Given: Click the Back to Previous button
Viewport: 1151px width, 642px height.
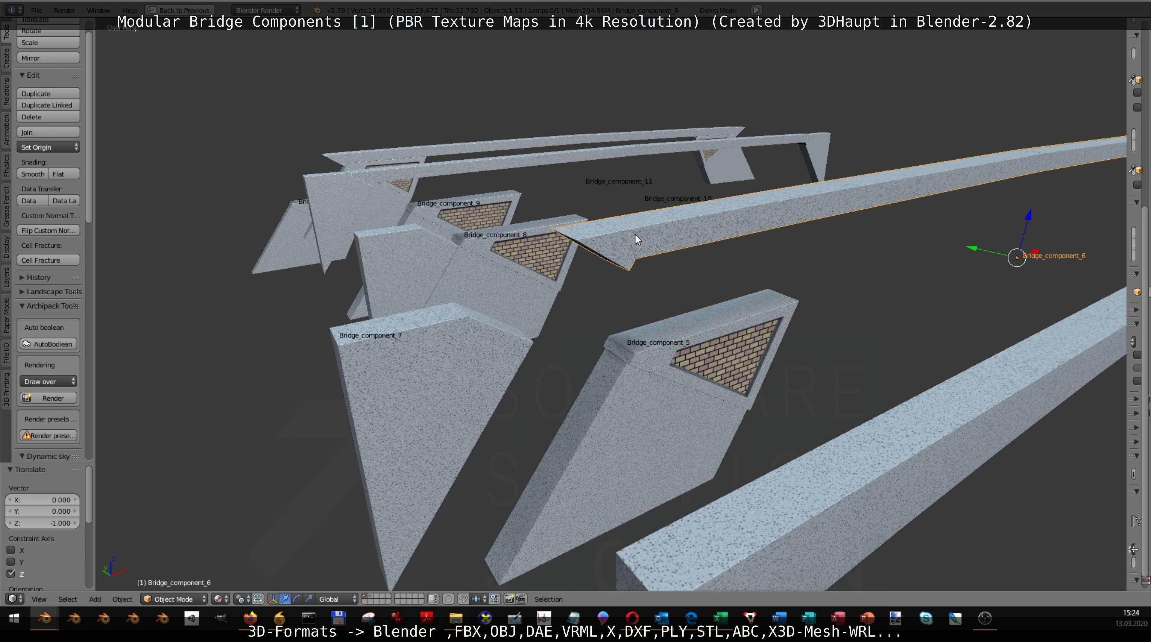Looking at the screenshot, I should pos(180,10).
